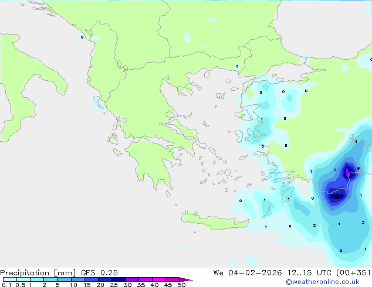The width and height of the screenshot is (372, 287).
Task: Click the '(00+351' forecast offset text
Action: tap(353, 273)
